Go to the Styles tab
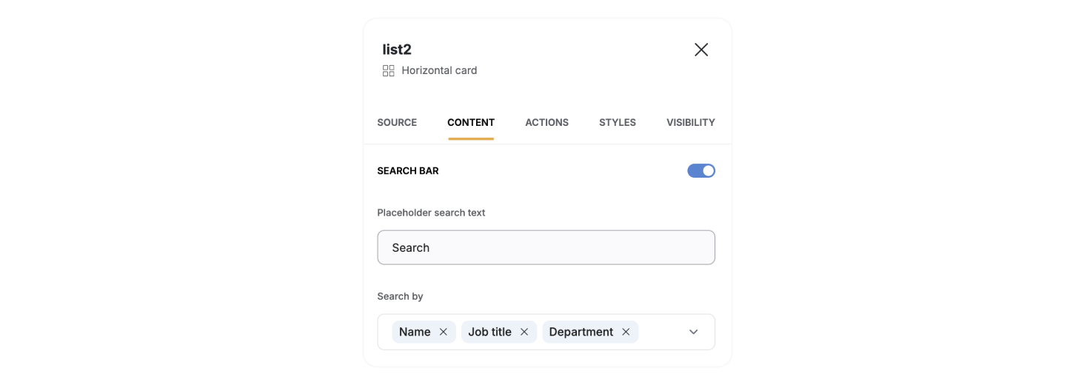The height and width of the screenshot is (385, 1090). [617, 122]
